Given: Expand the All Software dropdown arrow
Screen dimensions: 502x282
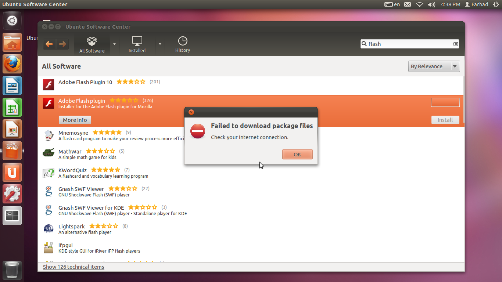Looking at the screenshot, I should point(114,44).
